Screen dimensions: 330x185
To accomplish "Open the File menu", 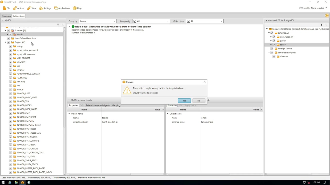I will 6,8.
